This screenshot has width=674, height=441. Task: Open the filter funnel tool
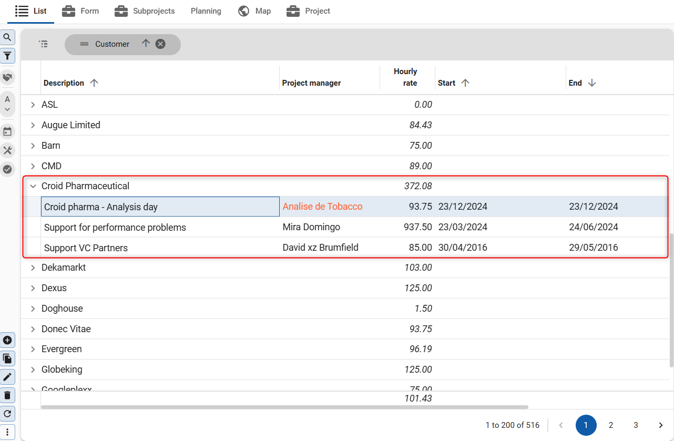point(7,56)
